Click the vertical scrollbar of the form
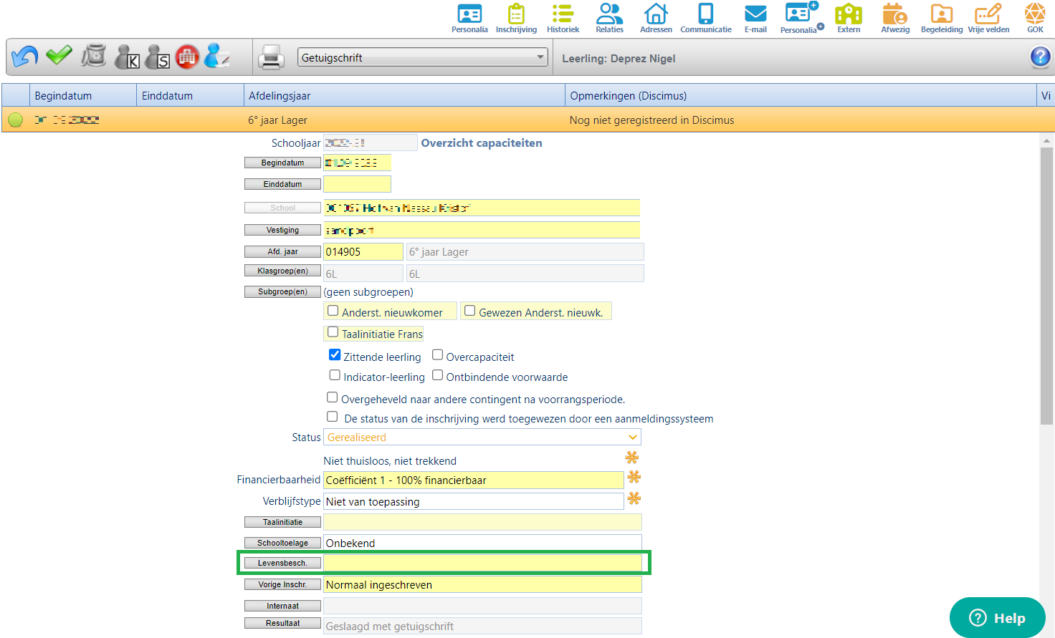1055x638 pixels. (1046, 286)
